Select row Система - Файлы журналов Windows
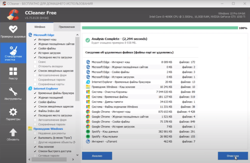 [x=141, y=107]
